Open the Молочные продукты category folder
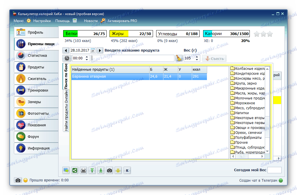This screenshot has width=297, height=195. click(248, 98)
